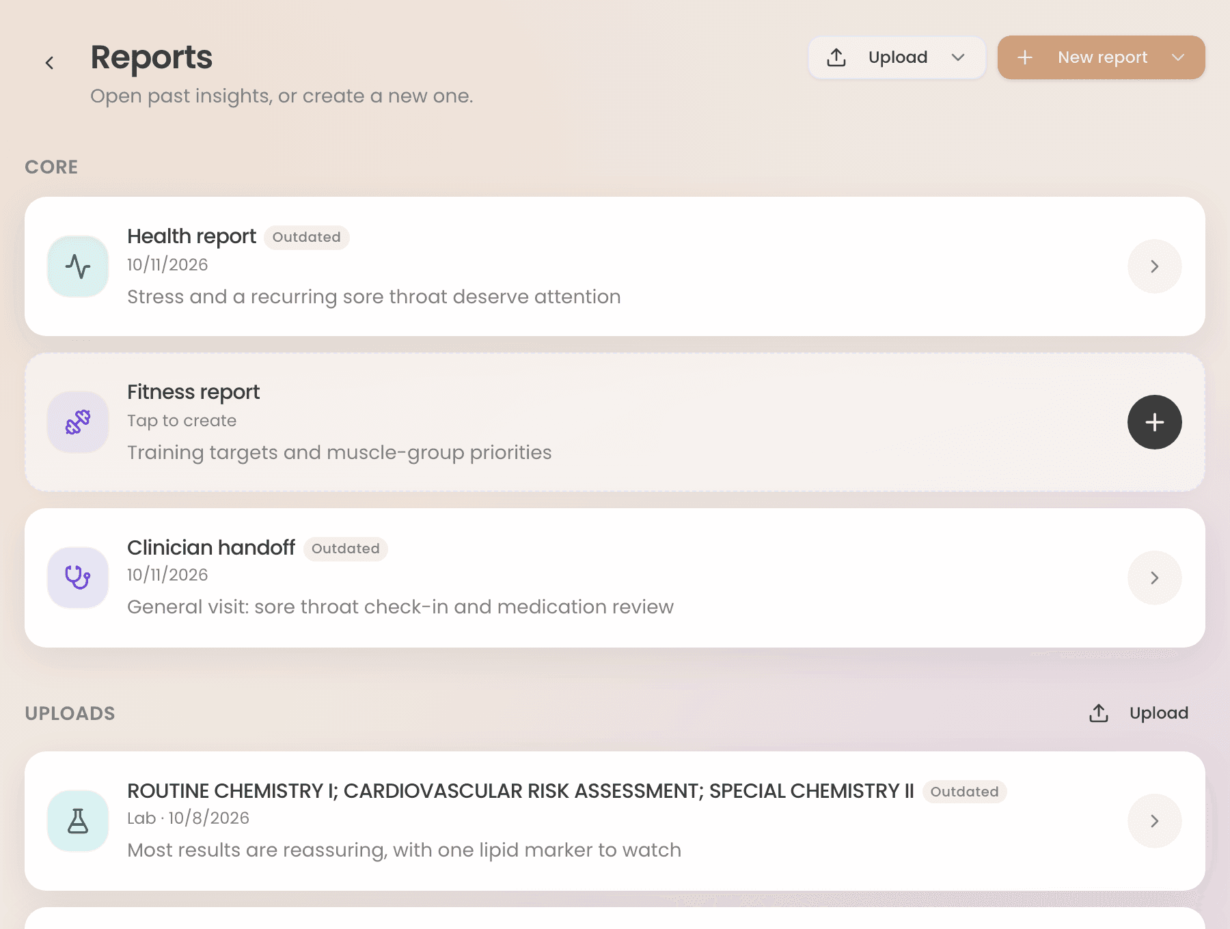Open the ROUTINE CHEMISTRY I lab report title
The height and width of the screenshot is (929, 1230).
[x=521, y=791]
